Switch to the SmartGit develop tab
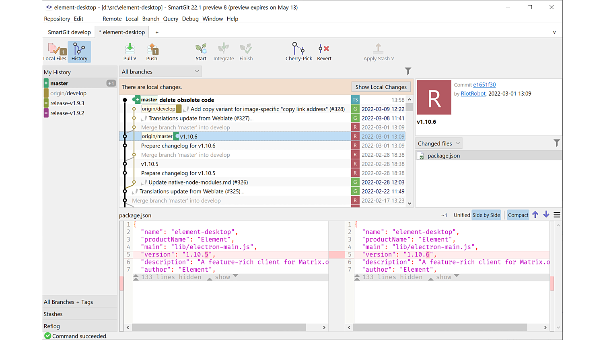Viewport: 605px width, 340px height. point(69,32)
